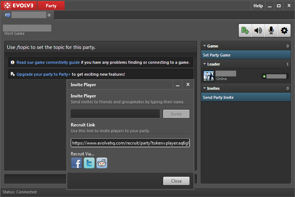Click the Party+ upgrade icon in toolbar
This screenshot has height=197, width=295.
click(x=245, y=30)
